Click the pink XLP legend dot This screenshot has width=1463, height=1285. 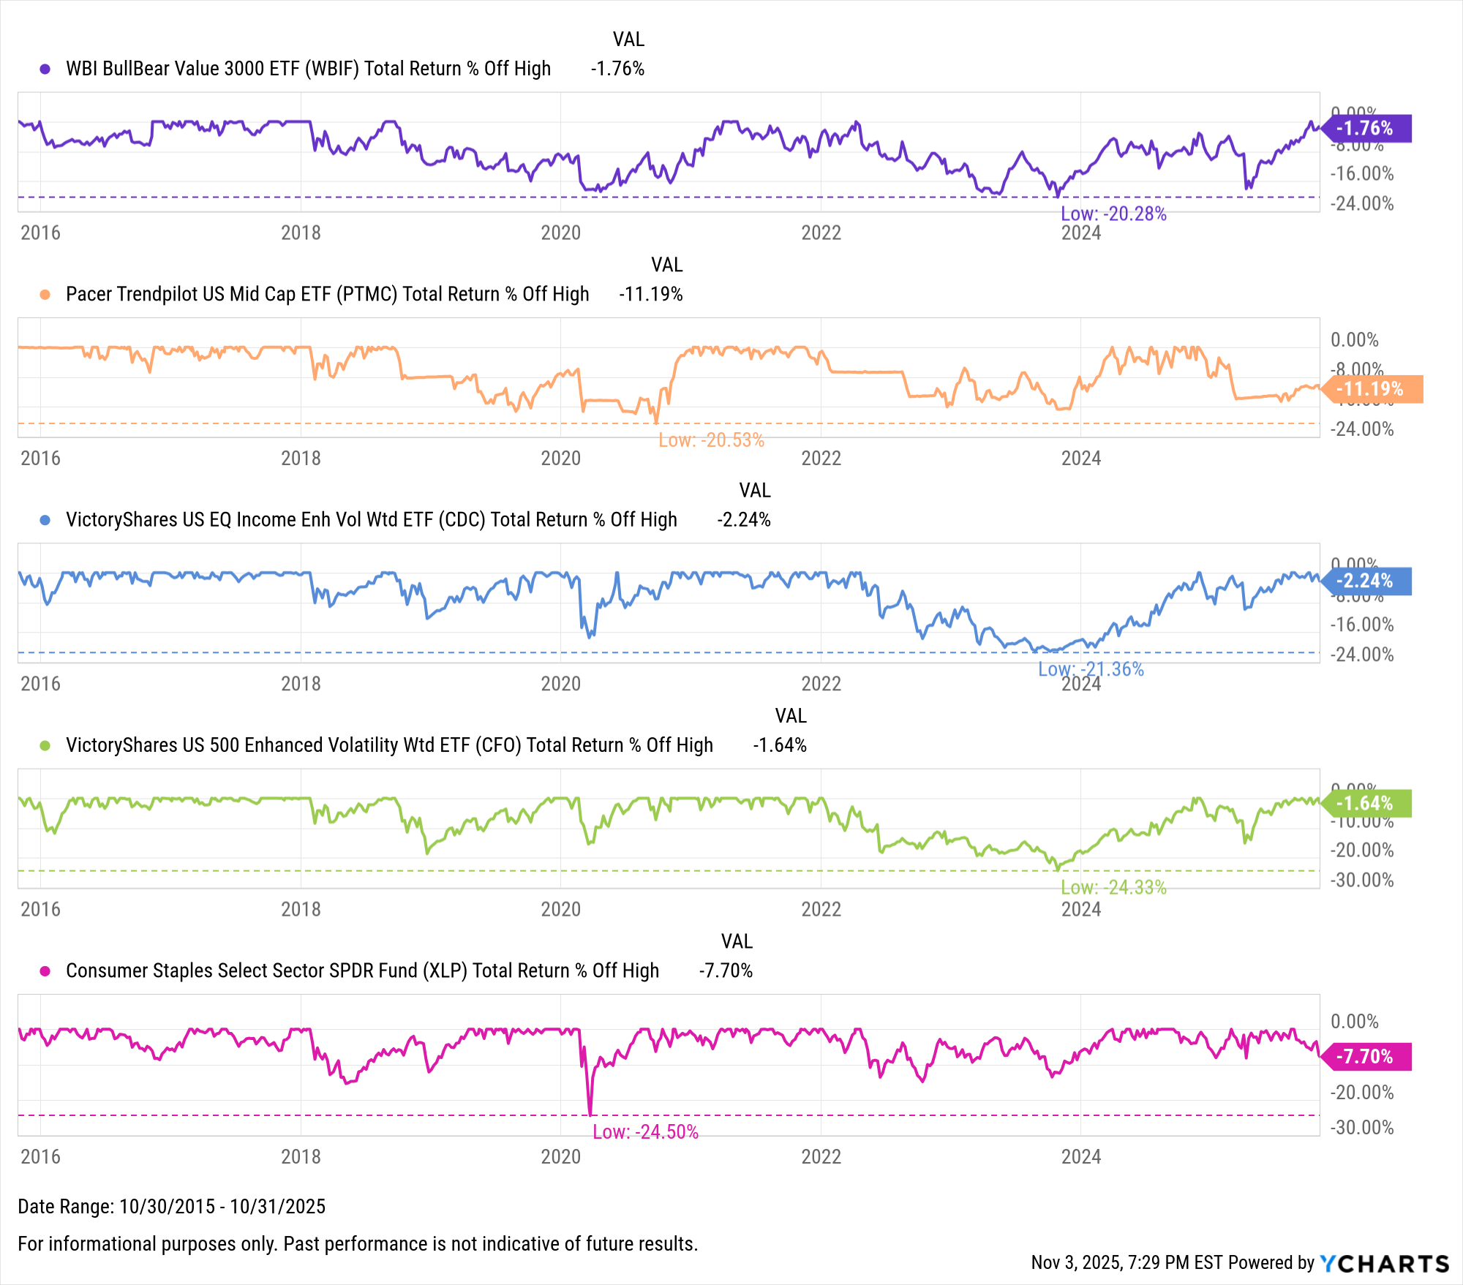(45, 971)
